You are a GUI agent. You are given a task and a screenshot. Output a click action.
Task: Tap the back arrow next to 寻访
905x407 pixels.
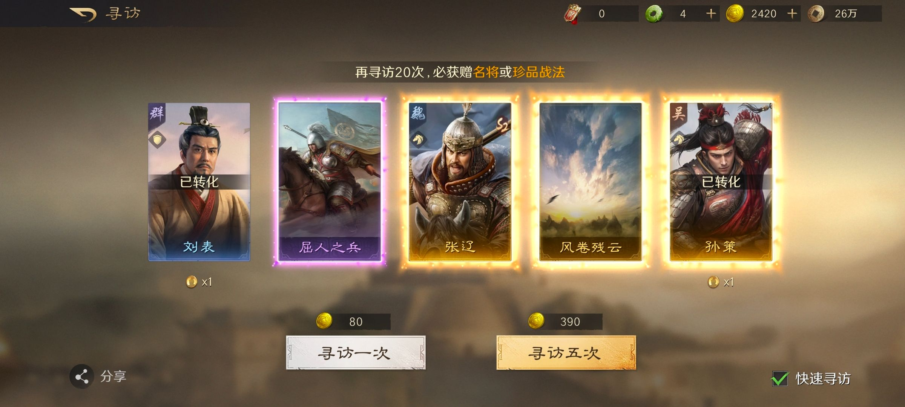(83, 14)
